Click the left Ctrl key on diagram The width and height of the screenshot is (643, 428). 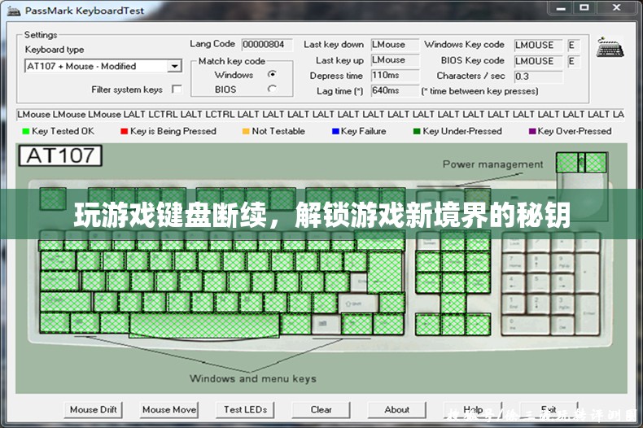pyautogui.click(x=55, y=323)
